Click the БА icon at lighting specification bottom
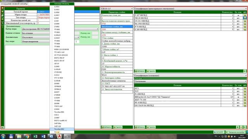 pos(245,127)
